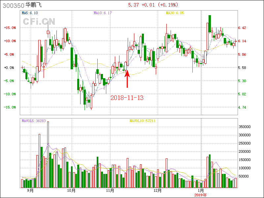Viewport: 264px width, 198px height.
Task: Select the 11月 time axis label
Action: (110, 191)
